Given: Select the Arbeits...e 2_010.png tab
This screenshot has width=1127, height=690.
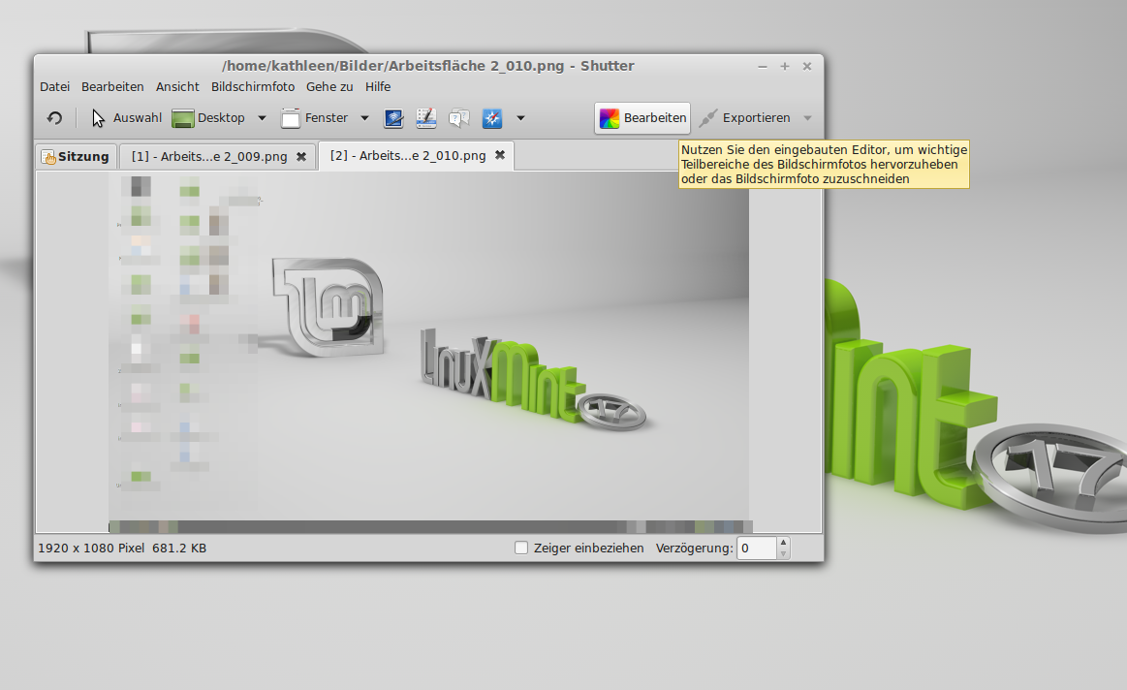Looking at the screenshot, I should coord(408,156).
